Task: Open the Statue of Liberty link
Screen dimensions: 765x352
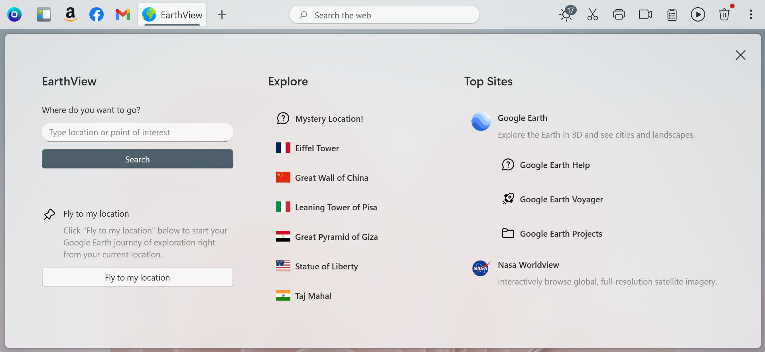Action: pos(326,267)
